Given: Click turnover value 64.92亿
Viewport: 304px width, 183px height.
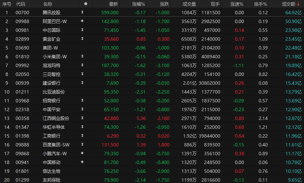Looking at the screenshot, I should [x=293, y=13].
